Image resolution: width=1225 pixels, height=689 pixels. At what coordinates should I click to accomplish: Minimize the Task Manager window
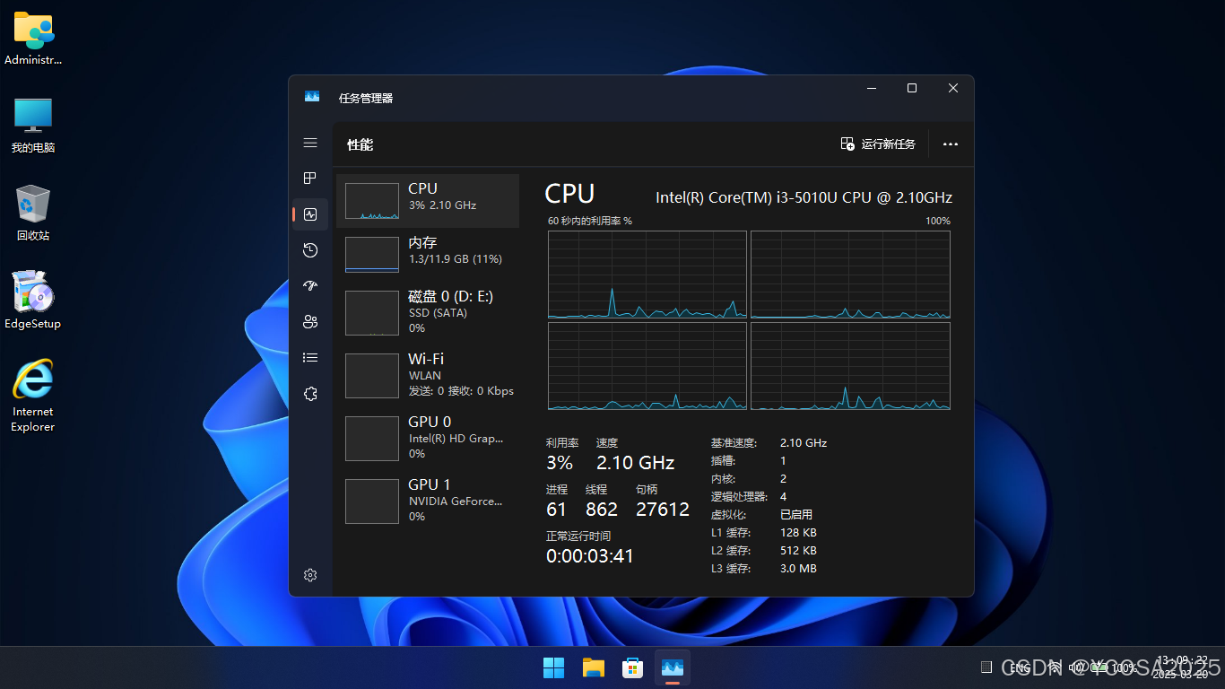(x=871, y=88)
